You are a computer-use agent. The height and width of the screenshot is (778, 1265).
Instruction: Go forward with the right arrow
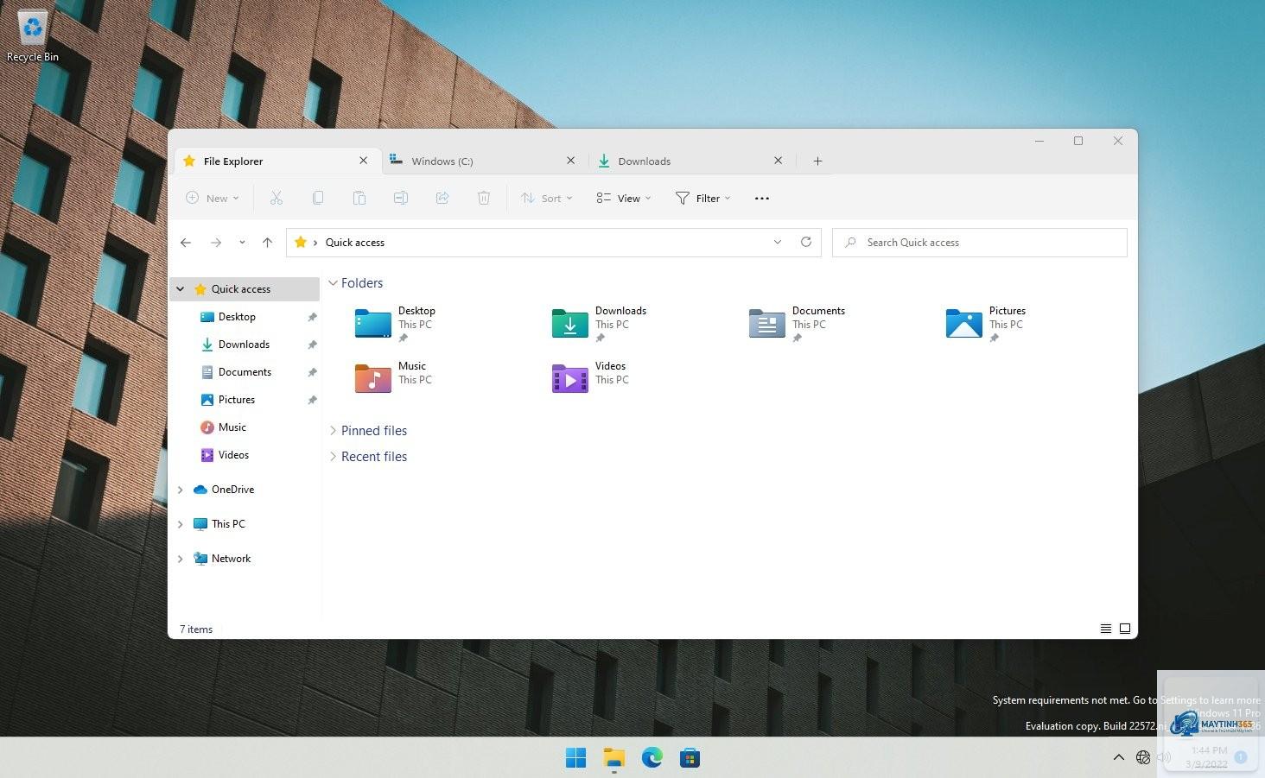216,243
